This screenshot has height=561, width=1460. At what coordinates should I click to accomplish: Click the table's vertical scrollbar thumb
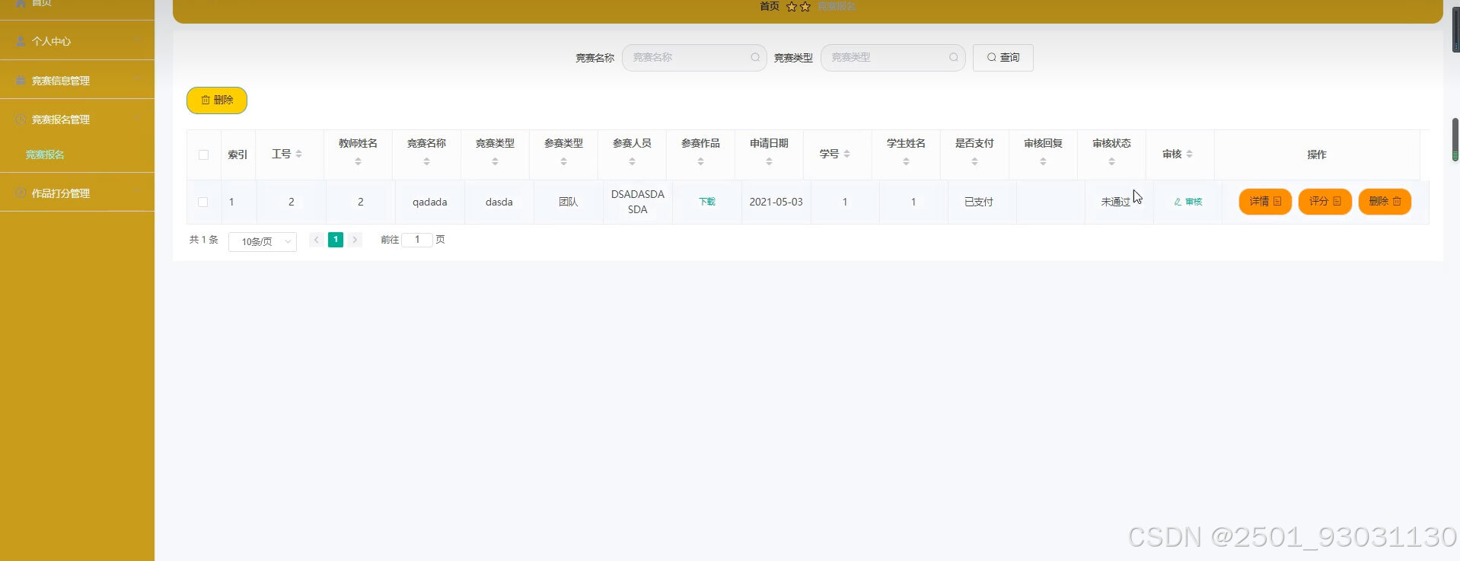(1455, 139)
